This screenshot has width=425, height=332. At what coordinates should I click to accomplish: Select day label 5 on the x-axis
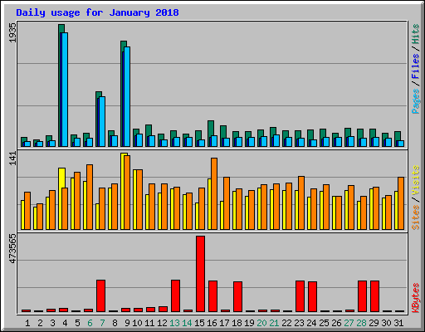[x=77, y=323]
